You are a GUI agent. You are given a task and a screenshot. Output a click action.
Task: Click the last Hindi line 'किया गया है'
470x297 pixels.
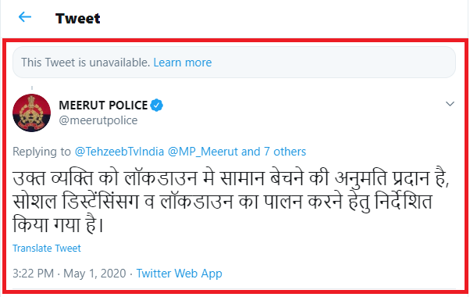[x=58, y=225]
